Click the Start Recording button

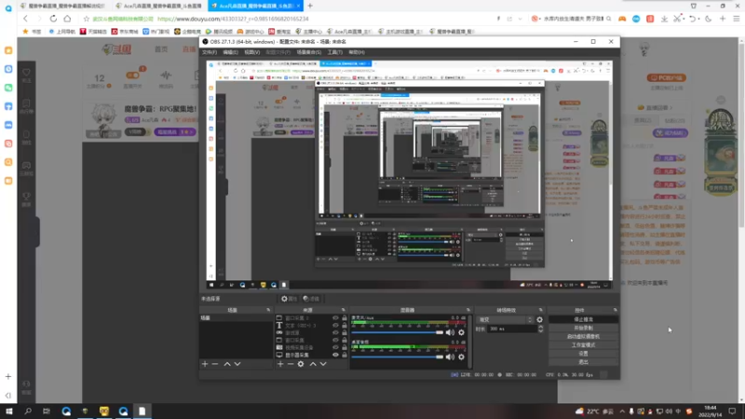tap(584, 329)
